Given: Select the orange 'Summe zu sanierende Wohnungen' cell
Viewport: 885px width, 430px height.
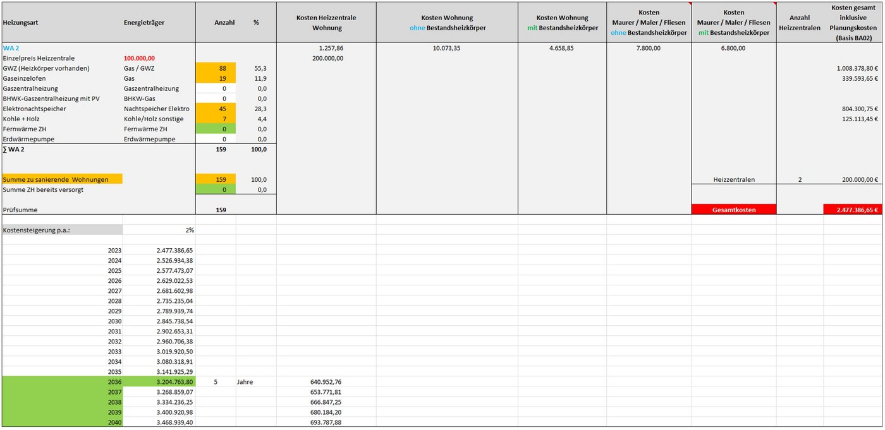Looking at the screenshot, I should (x=61, y=179).
